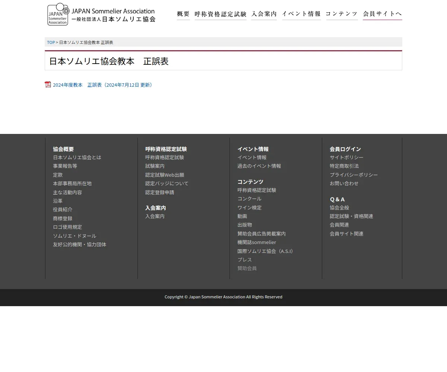
Task: Open 過去のイベント情報 link
Action: (x=259, y=166)
